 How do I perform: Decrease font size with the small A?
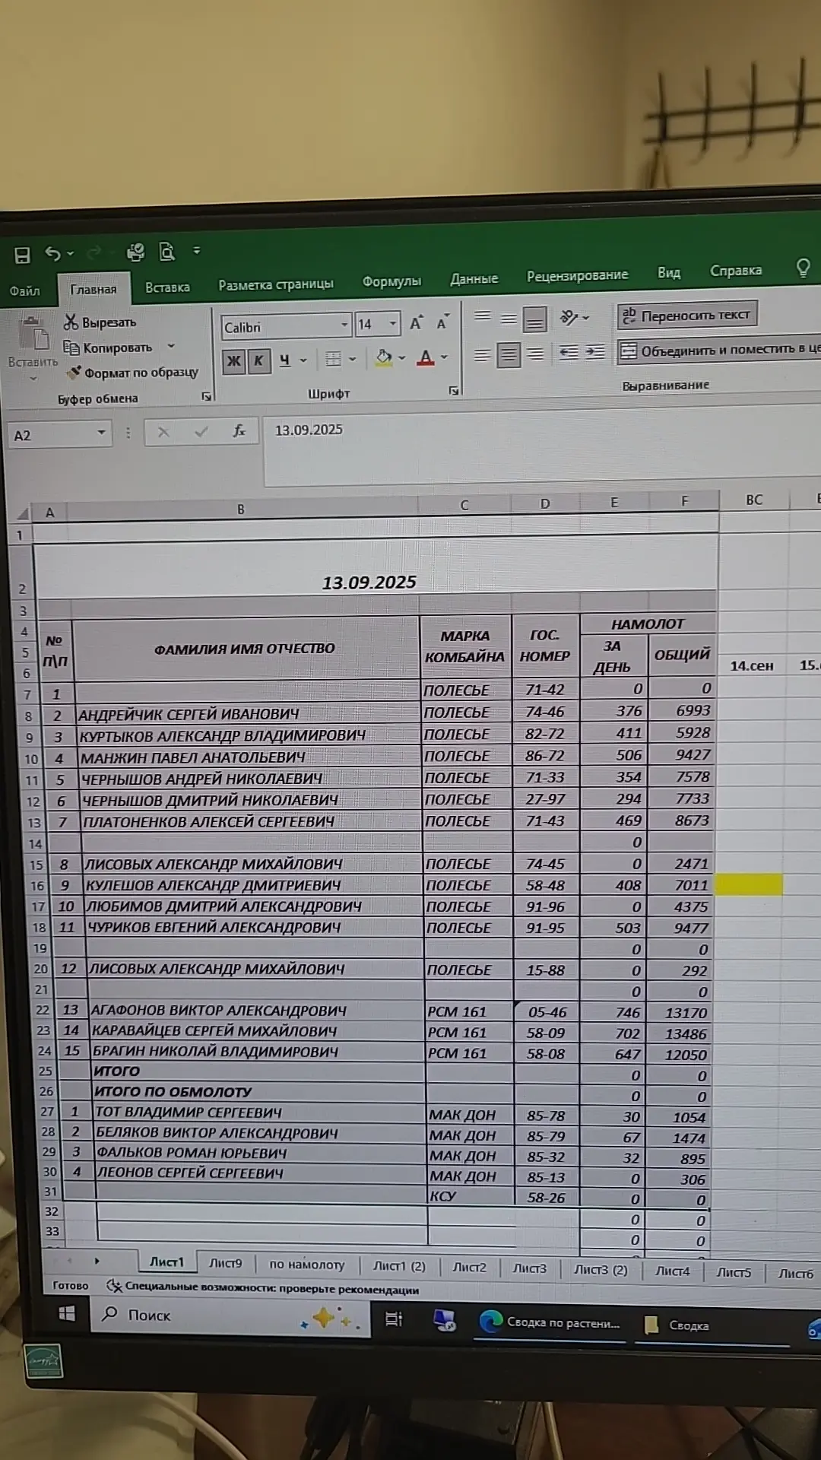442,322
